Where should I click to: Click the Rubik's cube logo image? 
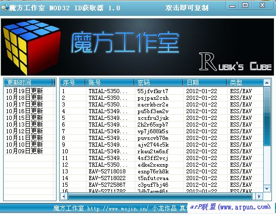[x=32, y=47]
